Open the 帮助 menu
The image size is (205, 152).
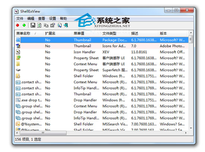pyautogui.click(x=63, y=19)
